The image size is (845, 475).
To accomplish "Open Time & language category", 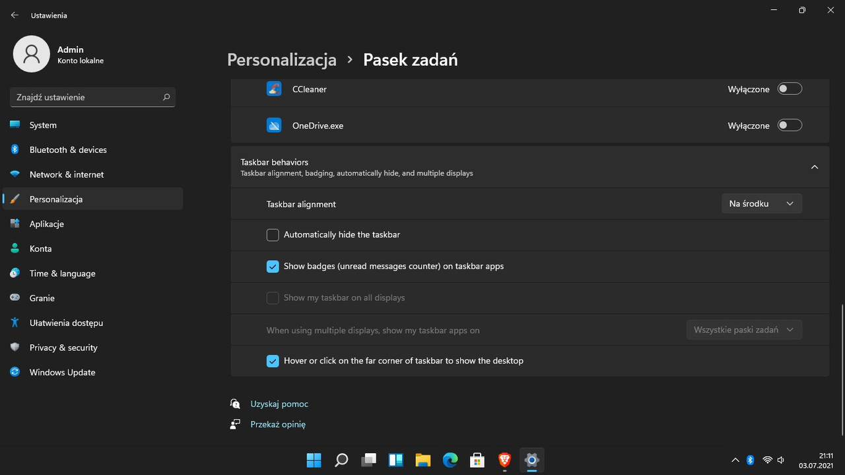I will [x=92, y=274].
